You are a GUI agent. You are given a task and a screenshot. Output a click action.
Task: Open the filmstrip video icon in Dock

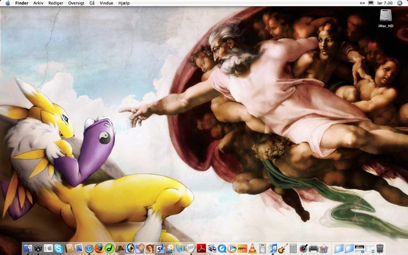tap(243, 249)
